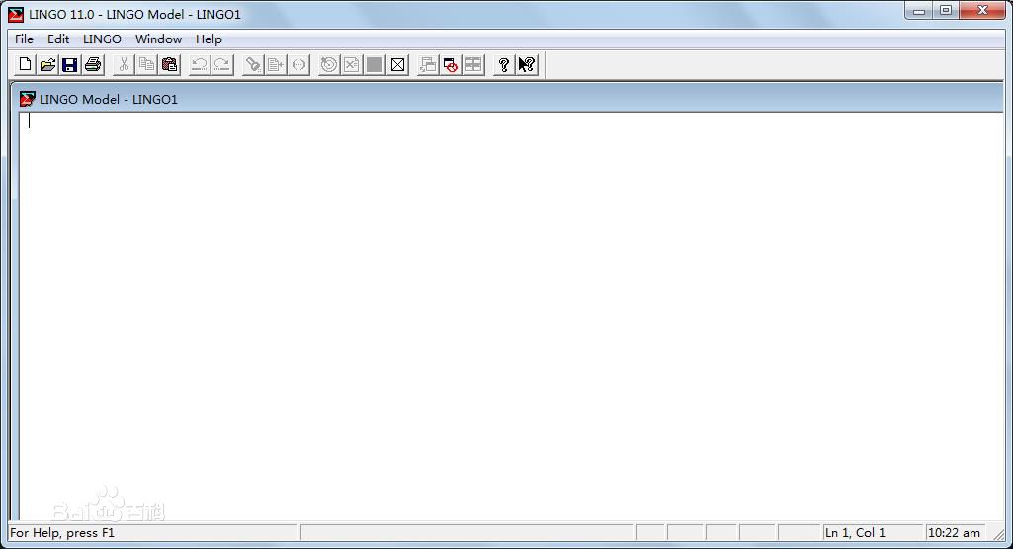Print the model with the printer icon
Screen dimensions: 1013x549
coord(93,65)
